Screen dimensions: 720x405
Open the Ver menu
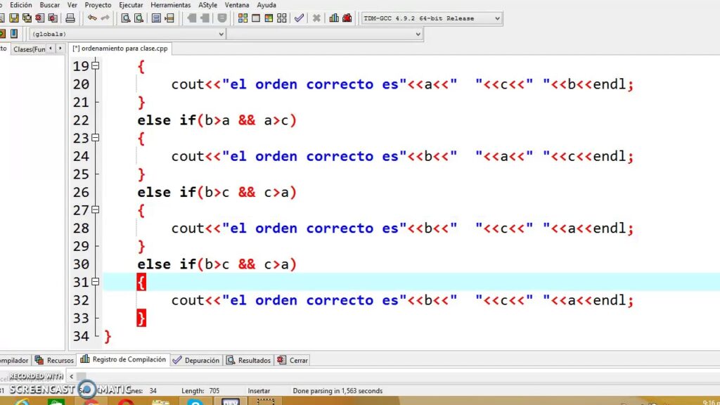[x=72, y=5]
